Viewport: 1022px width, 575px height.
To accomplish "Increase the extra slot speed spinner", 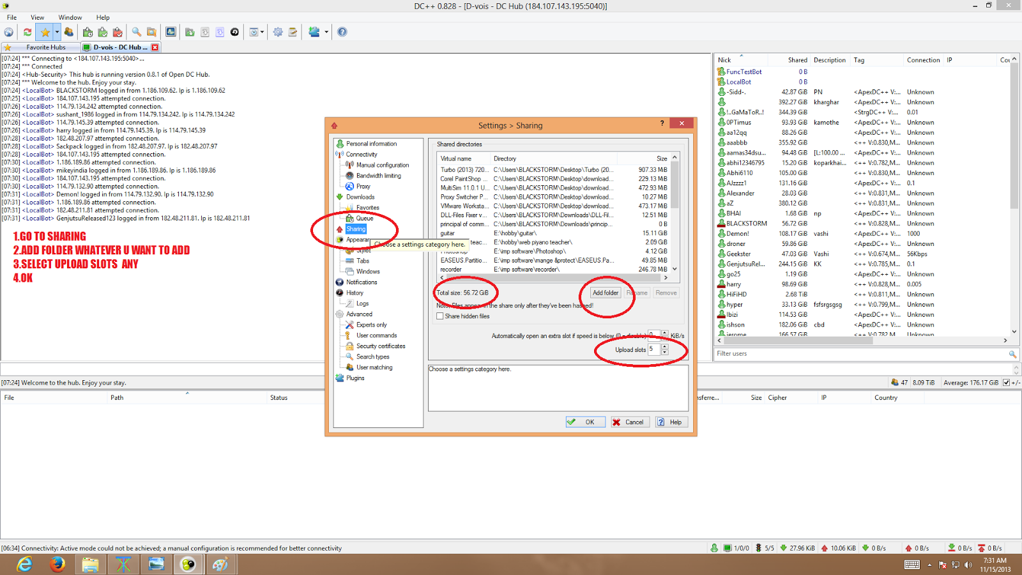I will pyautogui.click(x=665, y=333).
